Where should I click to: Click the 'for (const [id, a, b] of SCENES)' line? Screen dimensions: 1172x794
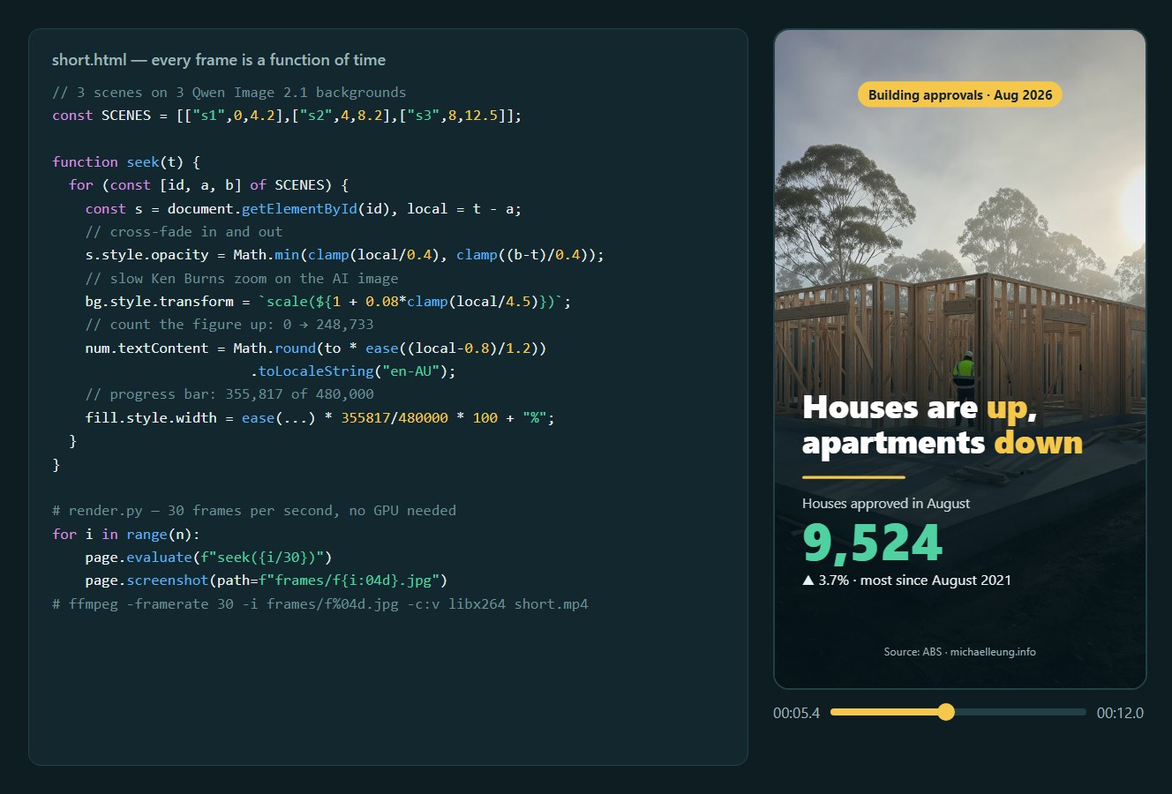tap(209, 185)
